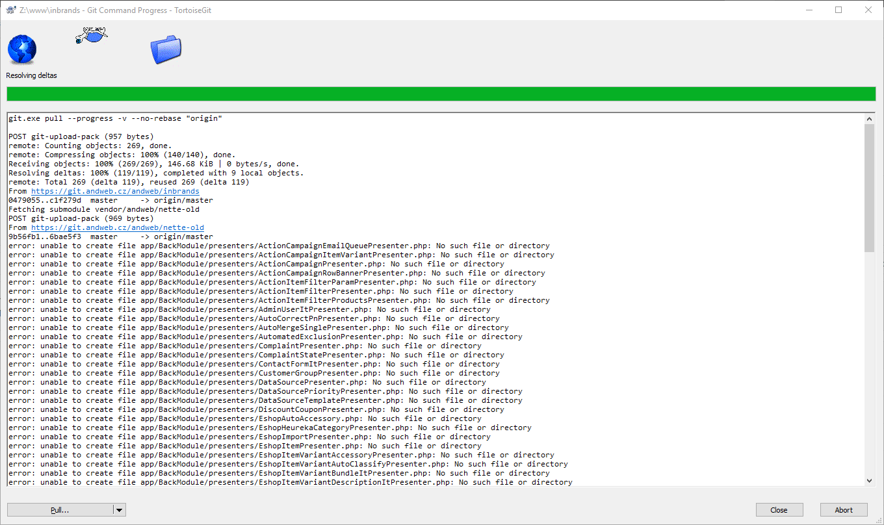Click the ActionItemFilterPresenter.php error line
This screenshot has width=884, height=525.
pos(261,292)
